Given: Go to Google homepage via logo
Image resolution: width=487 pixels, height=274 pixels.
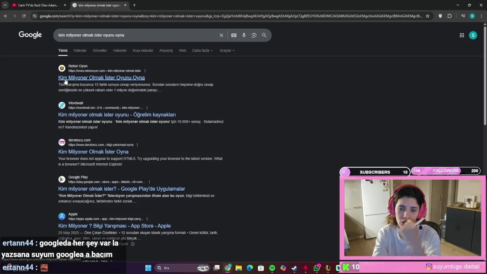Looking at the screenshot, I should coord(30,35).
